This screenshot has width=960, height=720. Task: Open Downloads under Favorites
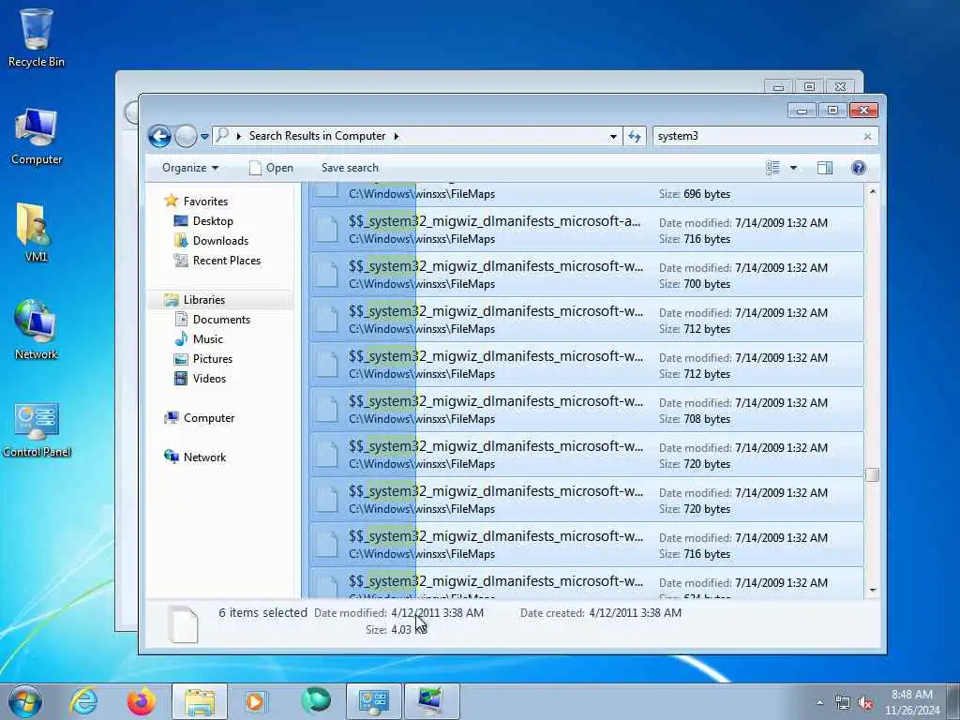(x=220, y=241)
